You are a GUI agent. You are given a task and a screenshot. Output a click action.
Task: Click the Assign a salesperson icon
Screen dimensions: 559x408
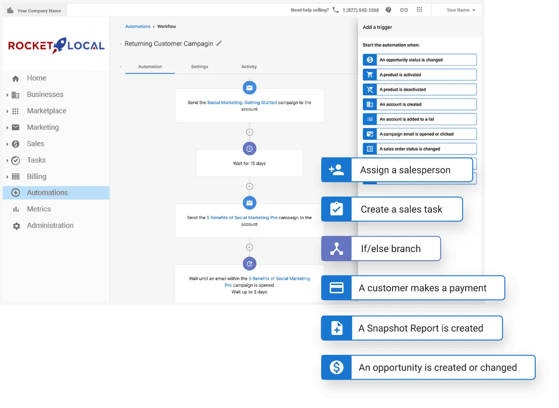pos(336,170)
